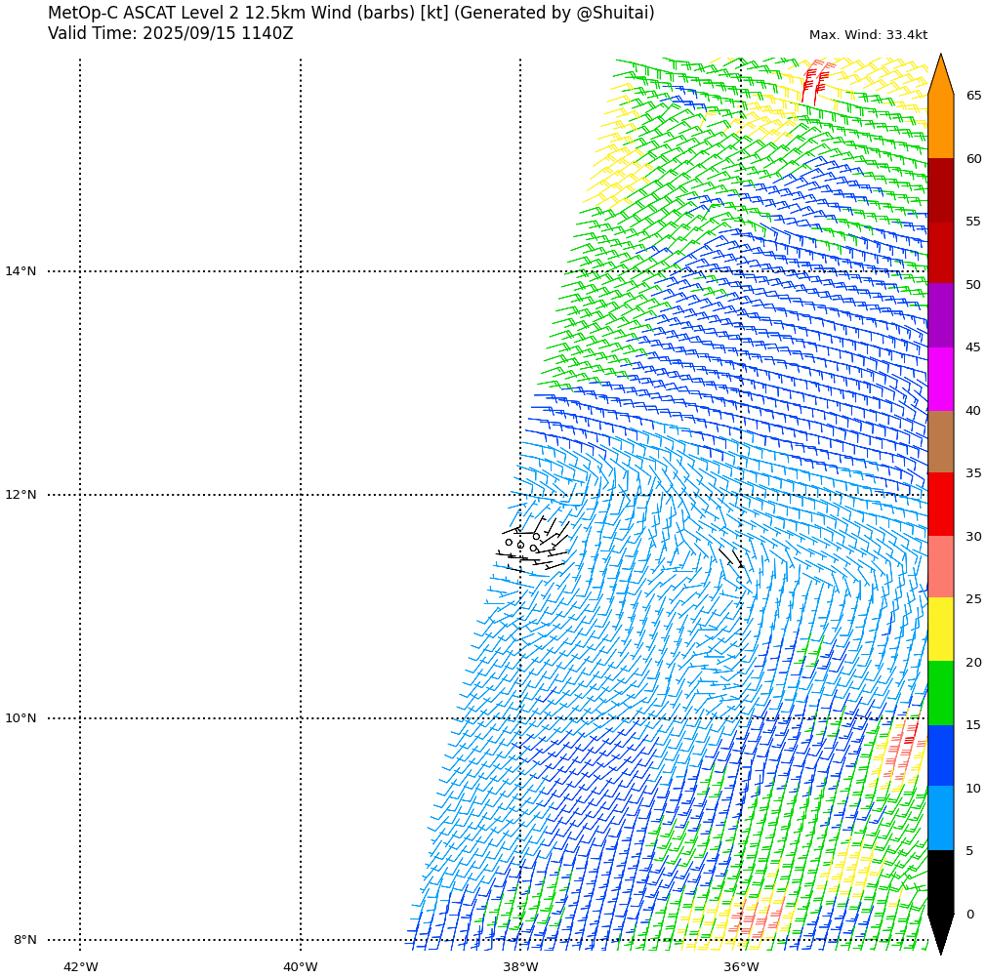This screenshot has width=986, height=978.
Task: Click the purple 45-50 kt colorbar segment
Action: coord(941,316)
